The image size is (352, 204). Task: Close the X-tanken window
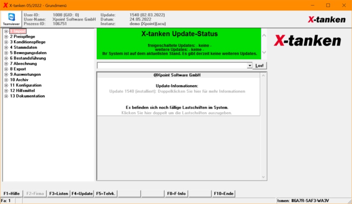pyautogui.click(x=344, y=6)
